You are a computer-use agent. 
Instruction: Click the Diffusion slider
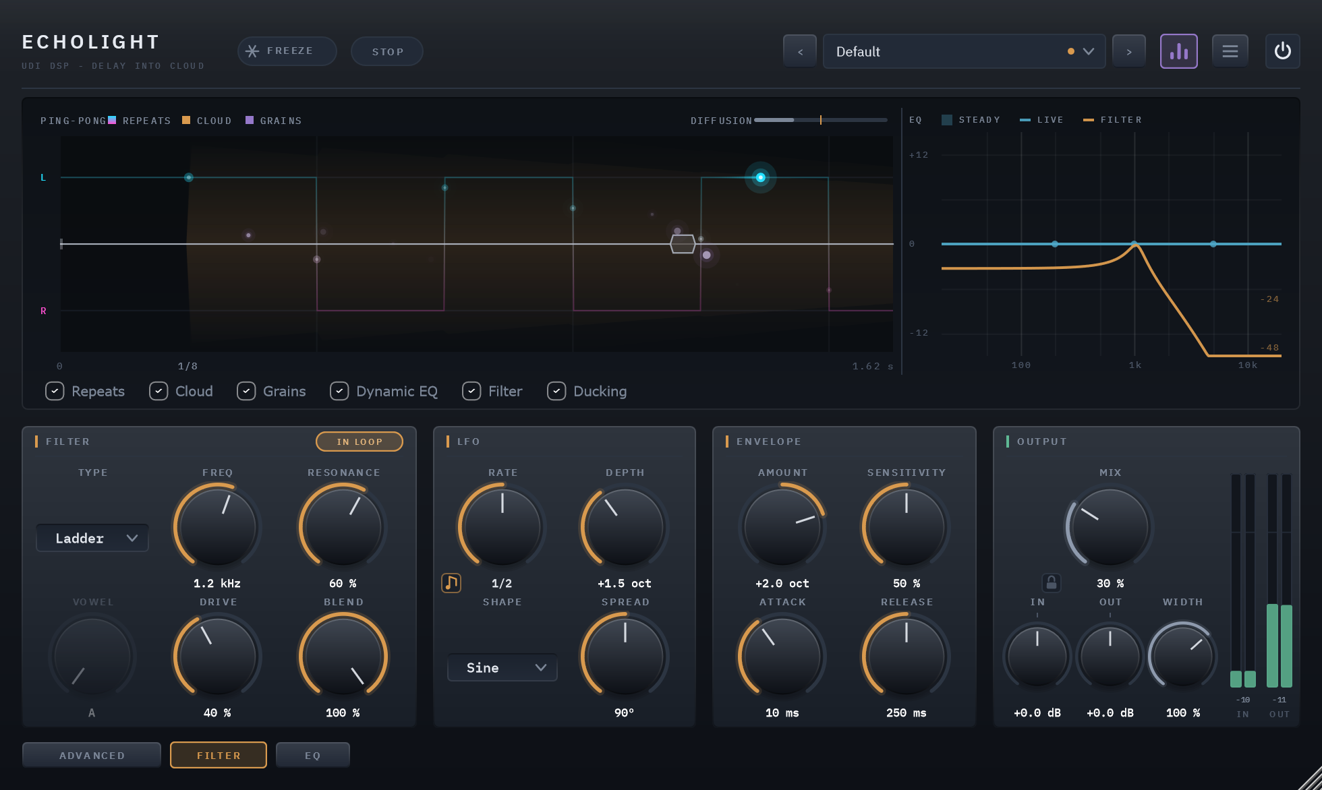coord(821,120)
